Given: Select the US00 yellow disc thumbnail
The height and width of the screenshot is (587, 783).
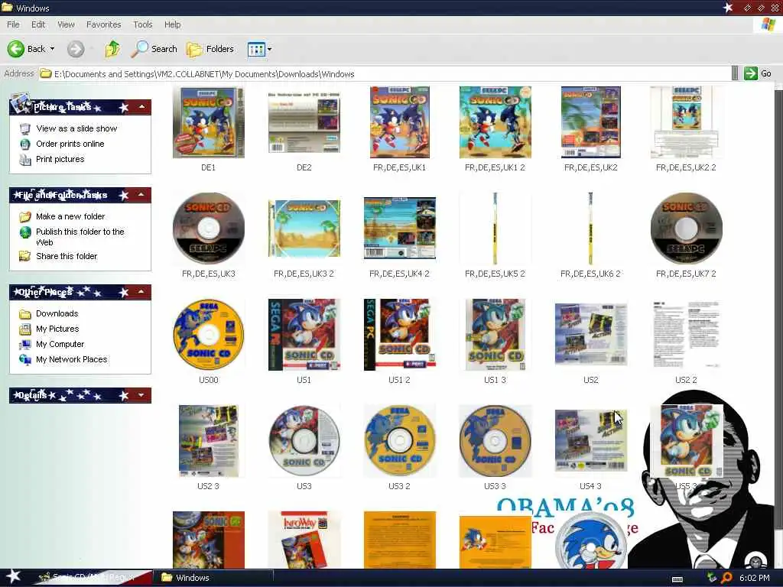Looking at the screenshot, I should [208, 335].
